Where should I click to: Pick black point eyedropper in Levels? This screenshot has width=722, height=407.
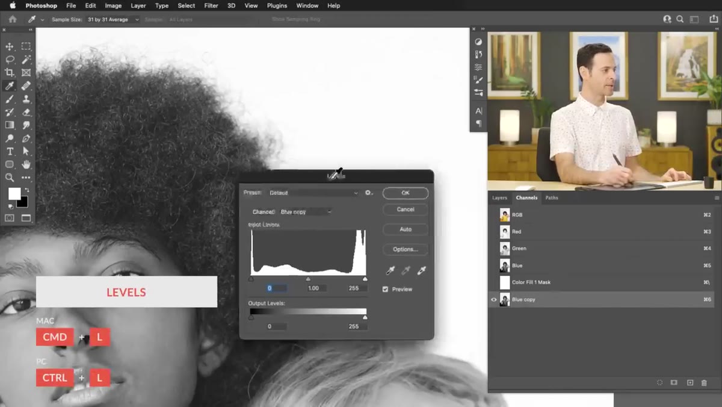point(390,271)
